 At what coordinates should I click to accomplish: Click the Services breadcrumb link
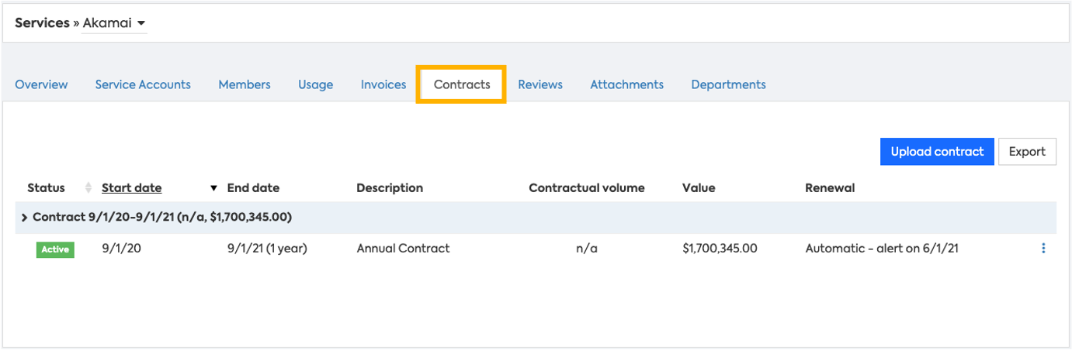click(x=42, y=23)
